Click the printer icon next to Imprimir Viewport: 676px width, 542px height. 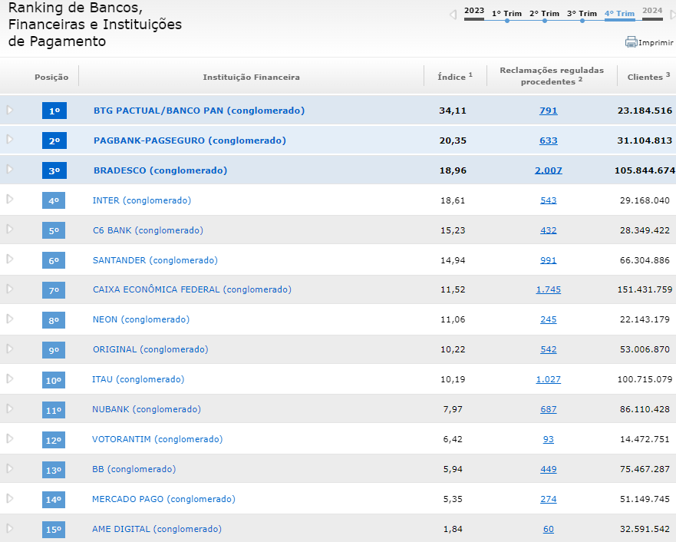(631, 41)
